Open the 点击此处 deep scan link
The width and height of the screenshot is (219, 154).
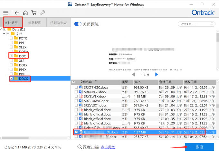(x=108, y=147)
